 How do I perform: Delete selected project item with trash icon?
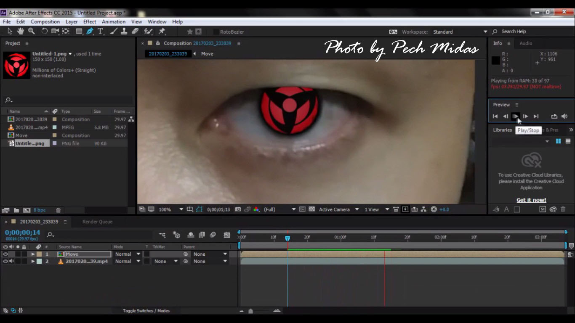59,210
